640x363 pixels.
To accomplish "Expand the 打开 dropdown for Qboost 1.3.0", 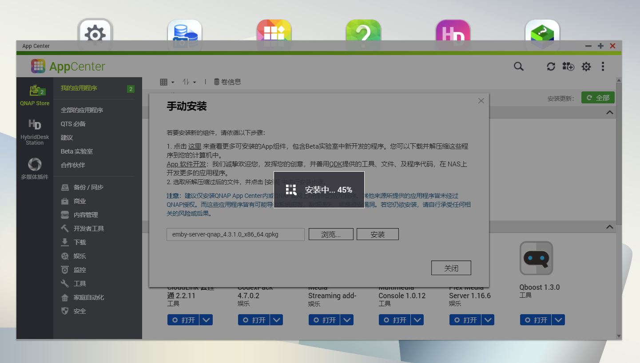I will 559,320.
